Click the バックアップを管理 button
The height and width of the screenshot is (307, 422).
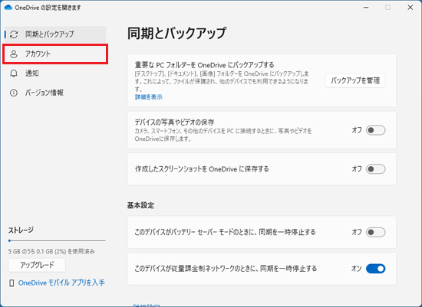click(355, 80)
